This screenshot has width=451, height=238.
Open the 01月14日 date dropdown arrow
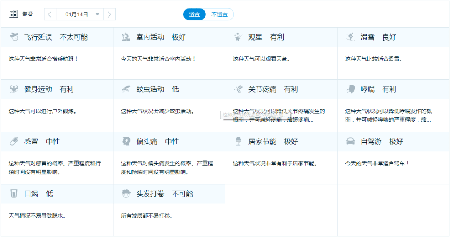97,14
